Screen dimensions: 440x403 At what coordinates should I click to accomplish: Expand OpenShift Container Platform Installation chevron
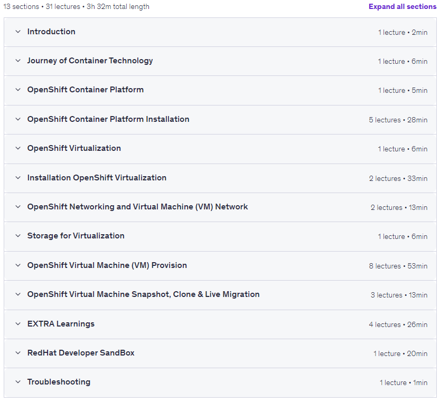[18, 119]
